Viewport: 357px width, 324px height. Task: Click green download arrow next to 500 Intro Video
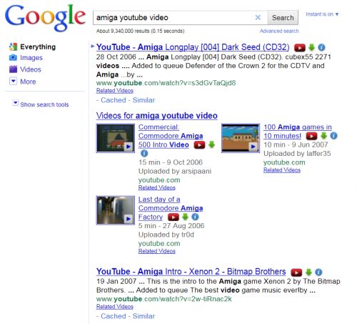(x=211, y=144)
